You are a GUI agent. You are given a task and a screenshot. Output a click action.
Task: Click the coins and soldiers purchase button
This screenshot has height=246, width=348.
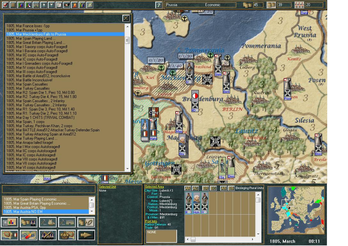29,222
